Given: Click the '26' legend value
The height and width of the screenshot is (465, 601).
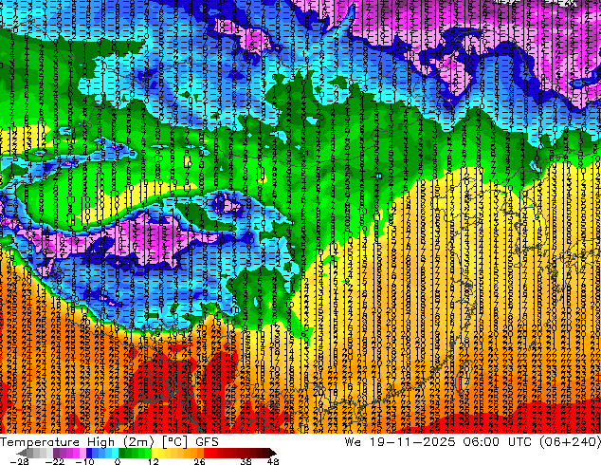Looking at the screenshot, I should 199,461.
